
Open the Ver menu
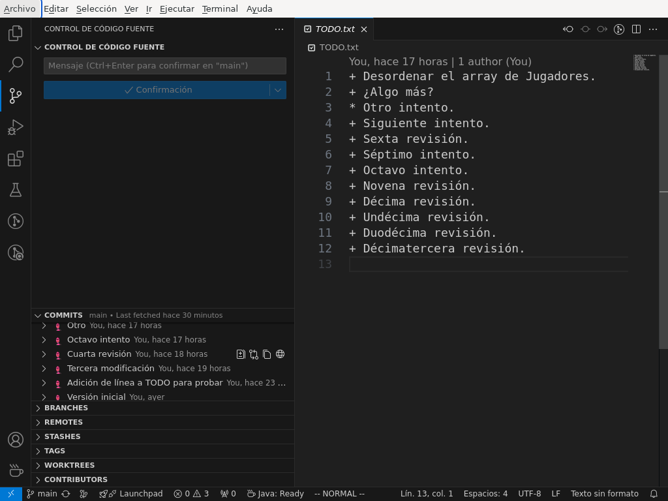coord(131,8)
